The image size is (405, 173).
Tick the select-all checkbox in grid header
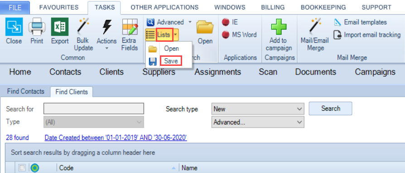tap(22, 168)
